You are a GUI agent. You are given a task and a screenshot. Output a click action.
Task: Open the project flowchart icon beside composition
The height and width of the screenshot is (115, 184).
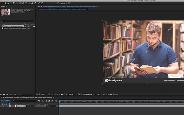34,26
